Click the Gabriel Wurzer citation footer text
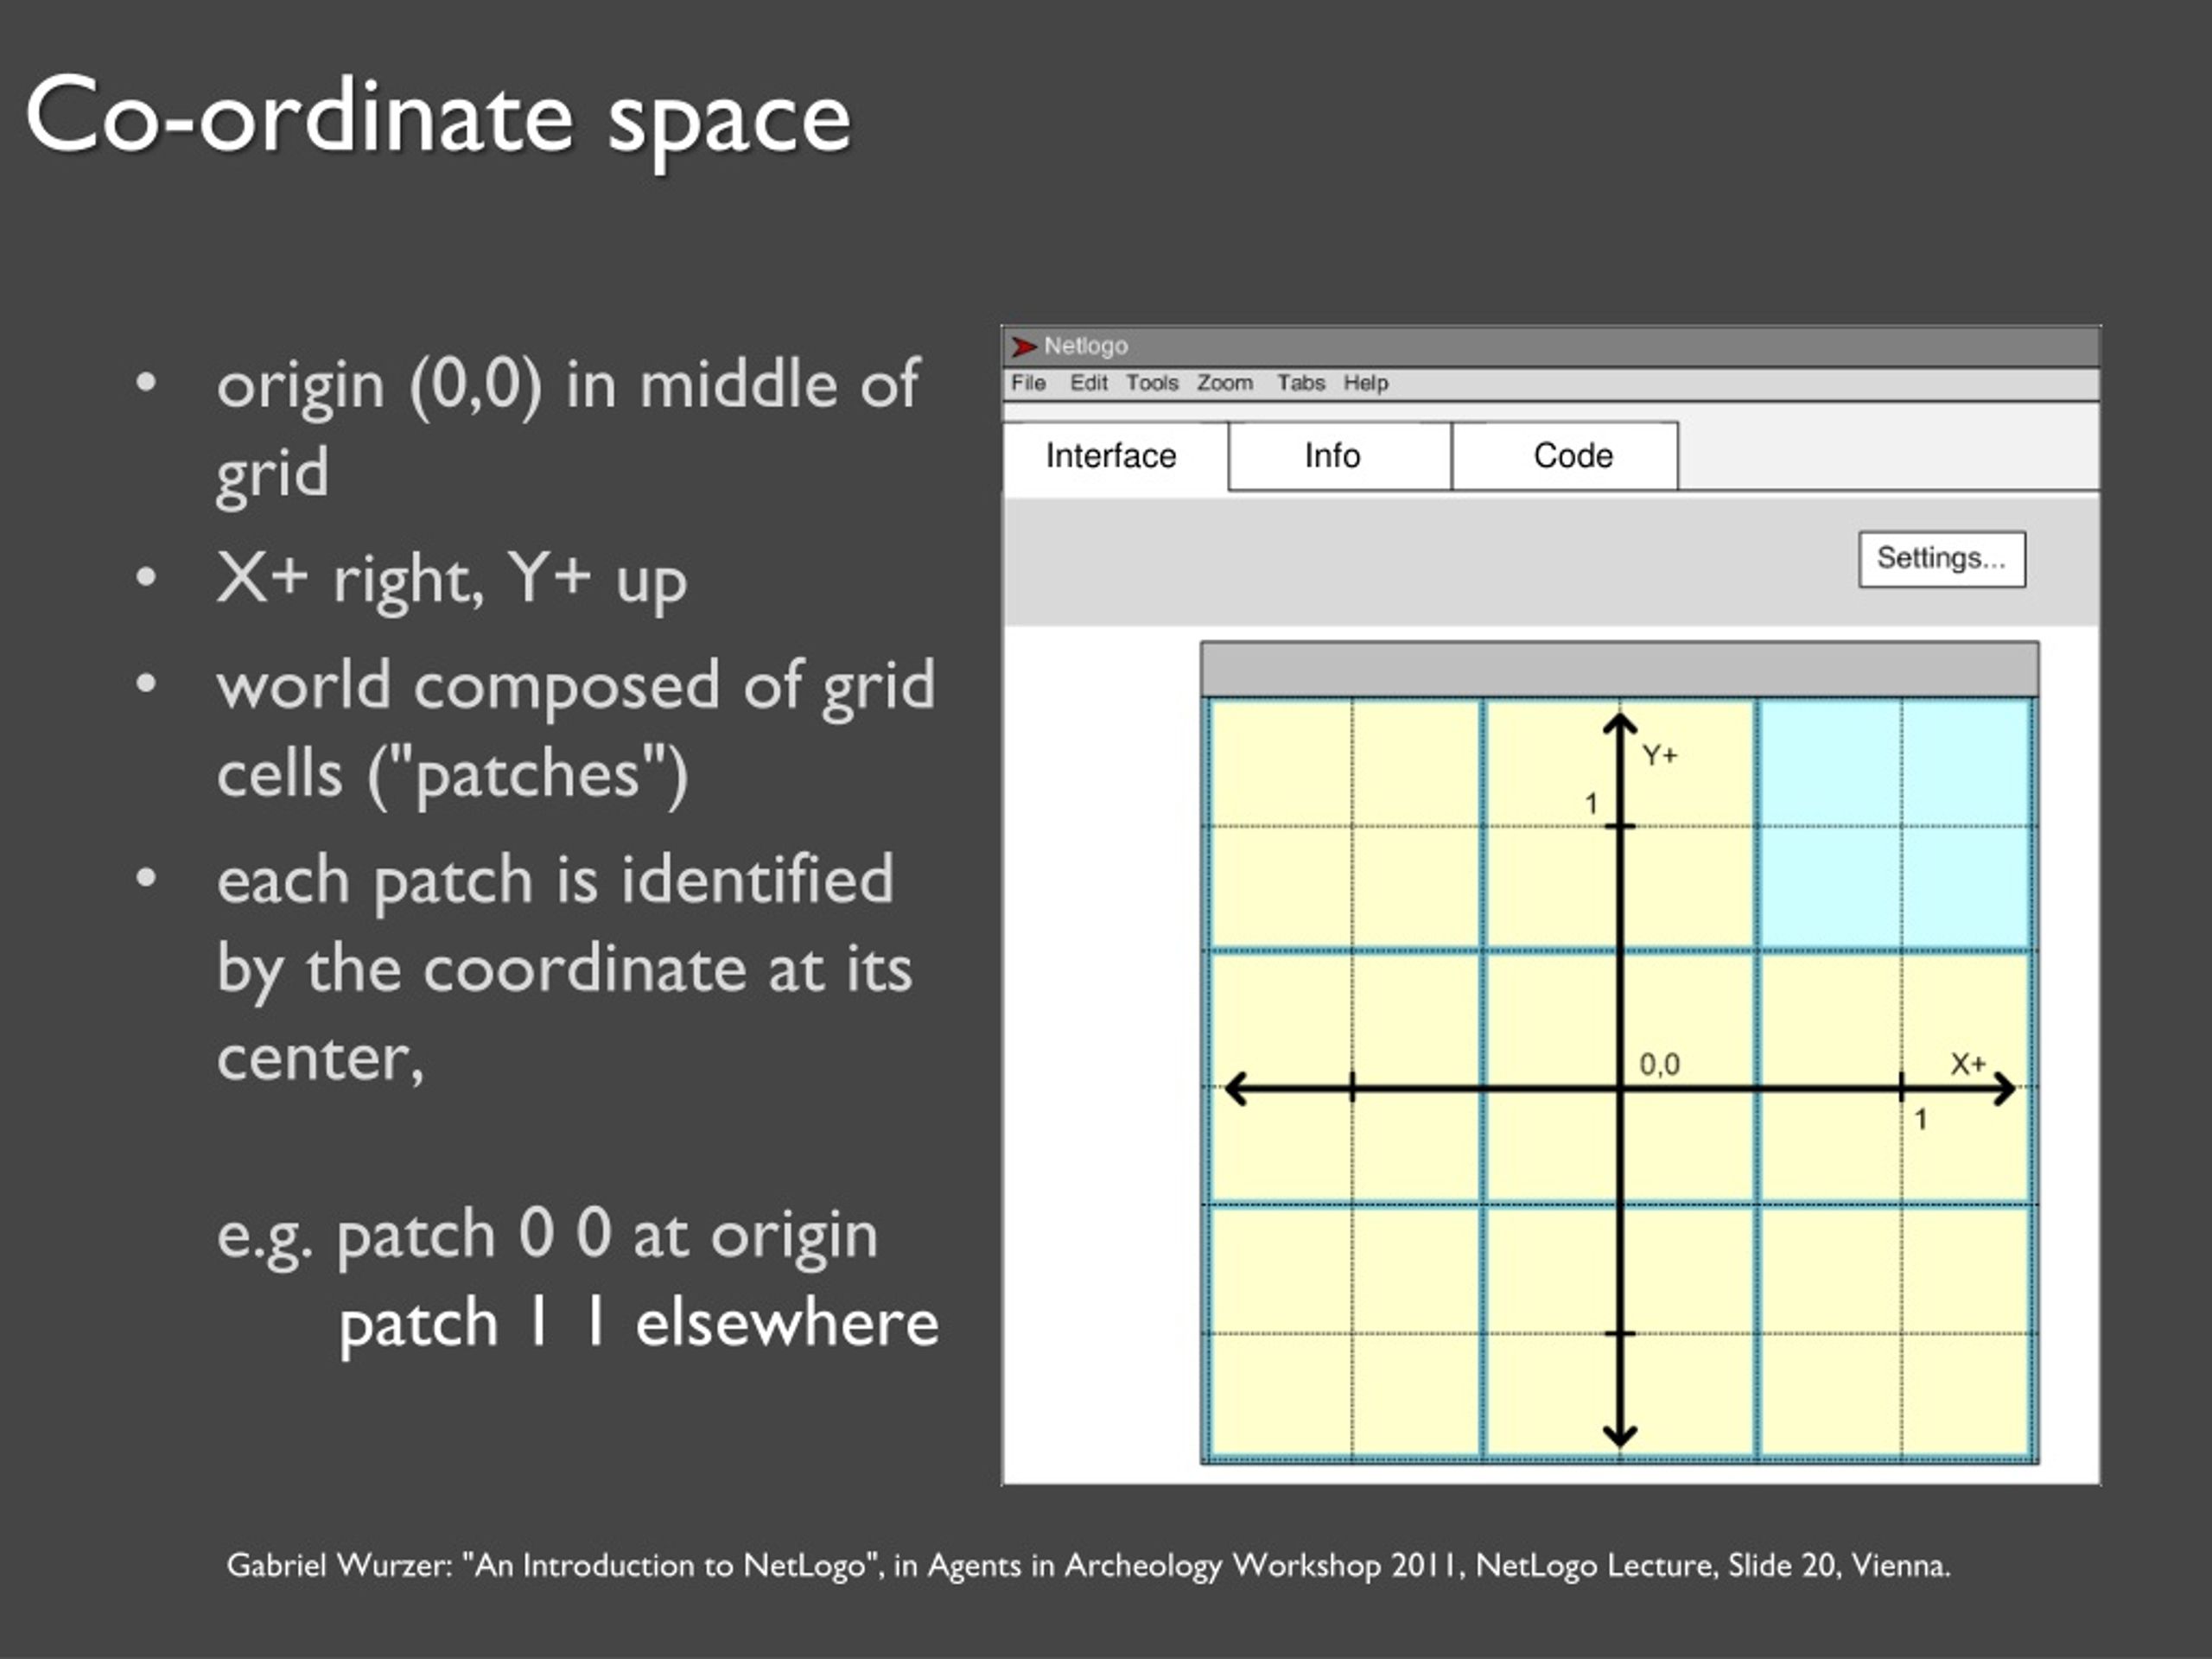Screen dimensions: 2212x1659 1089,1565
